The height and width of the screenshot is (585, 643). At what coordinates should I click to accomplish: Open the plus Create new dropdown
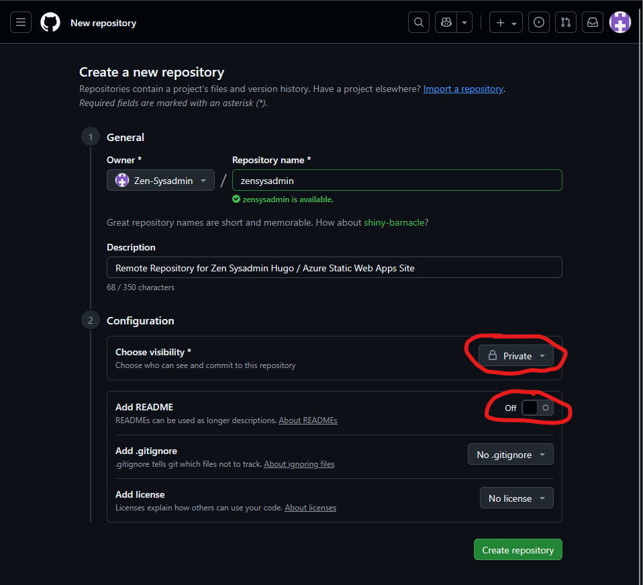coord(505,22)
